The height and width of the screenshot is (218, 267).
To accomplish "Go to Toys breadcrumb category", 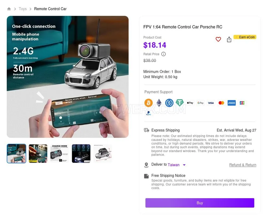I will pos(23,9).
